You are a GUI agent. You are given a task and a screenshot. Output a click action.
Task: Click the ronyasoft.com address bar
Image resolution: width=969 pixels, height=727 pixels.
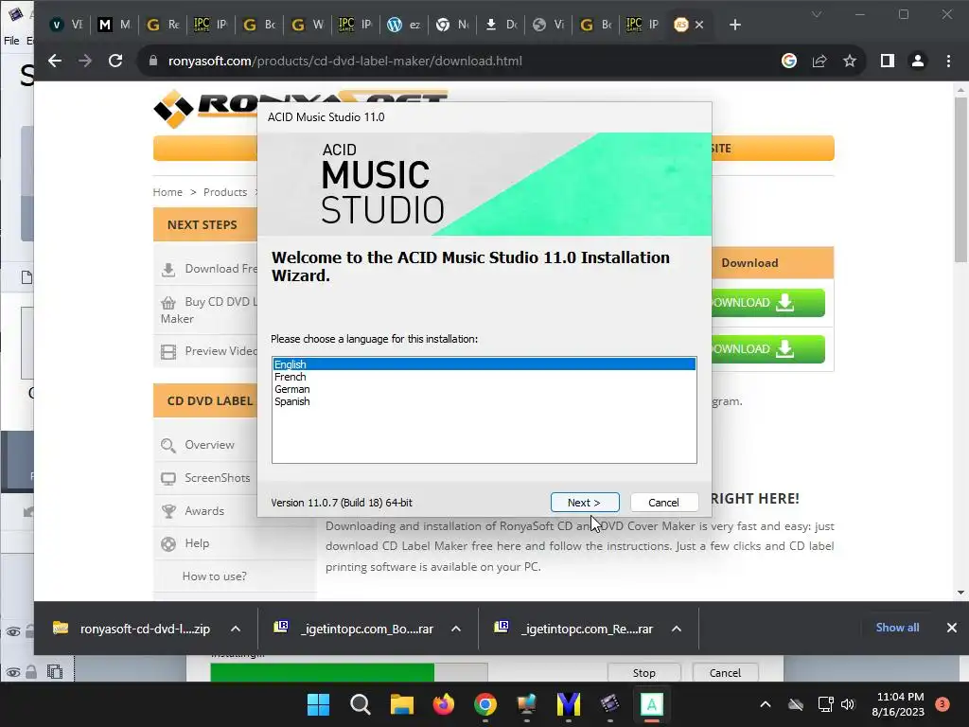click(457, 61)
